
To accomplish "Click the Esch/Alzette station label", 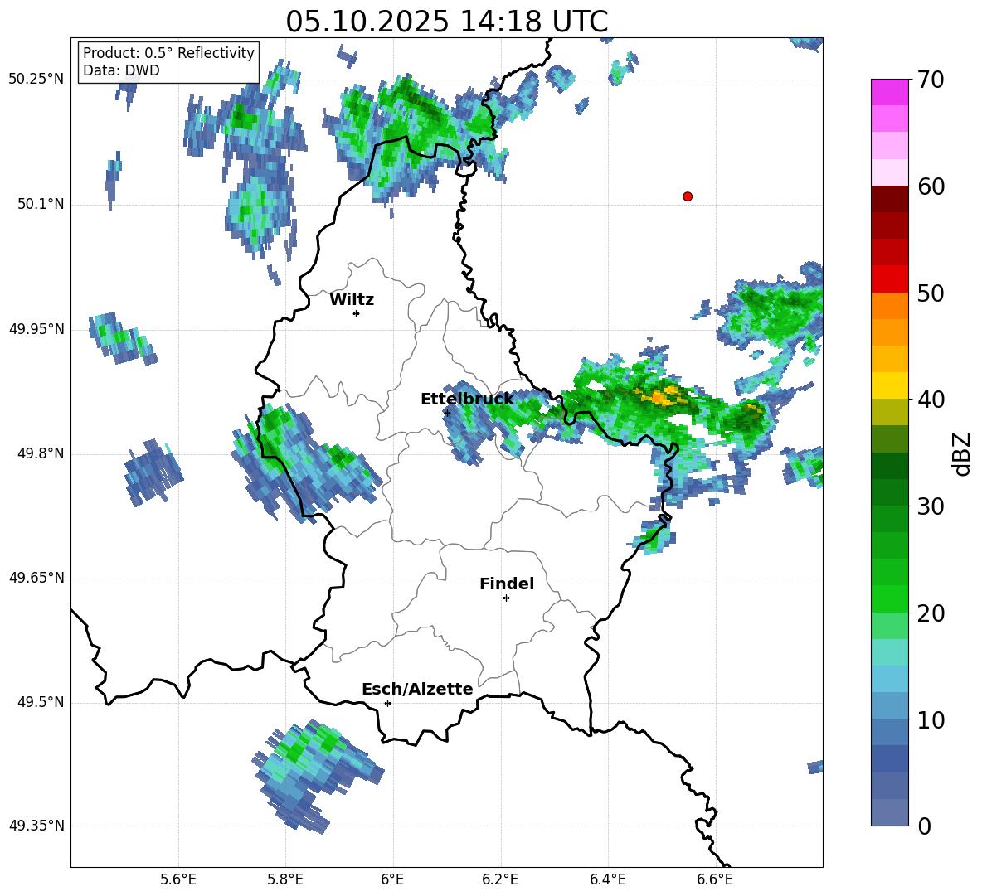I will (417, 689).
